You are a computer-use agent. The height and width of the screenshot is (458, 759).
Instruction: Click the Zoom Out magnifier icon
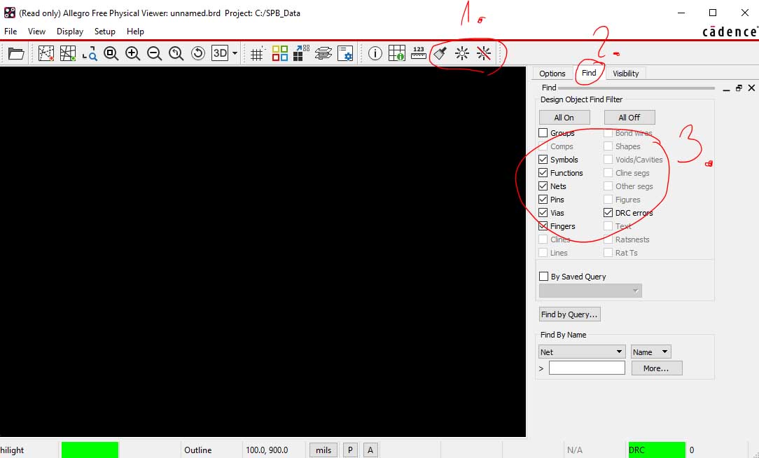154,53
